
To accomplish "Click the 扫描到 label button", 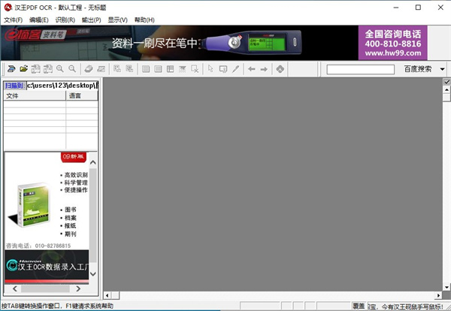I will tap(14, 86).
